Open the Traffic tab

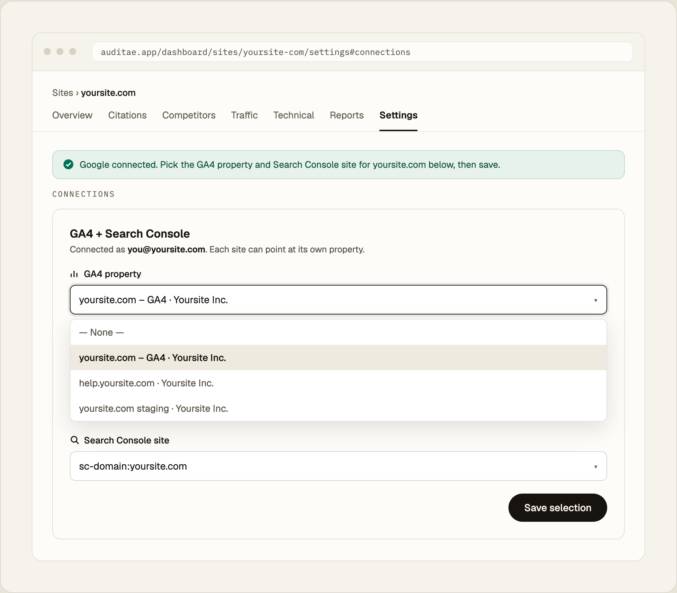[x=244, y=115]
